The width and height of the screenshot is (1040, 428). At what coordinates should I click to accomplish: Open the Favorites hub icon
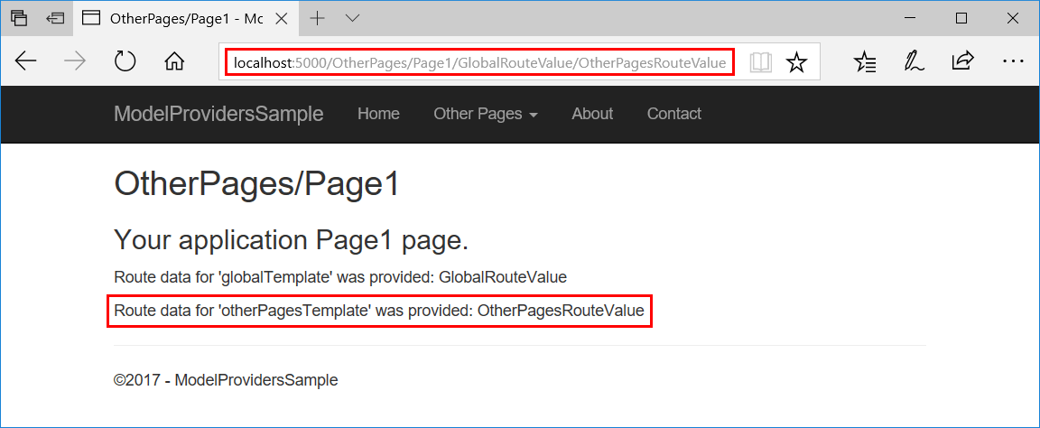[865, 61]
